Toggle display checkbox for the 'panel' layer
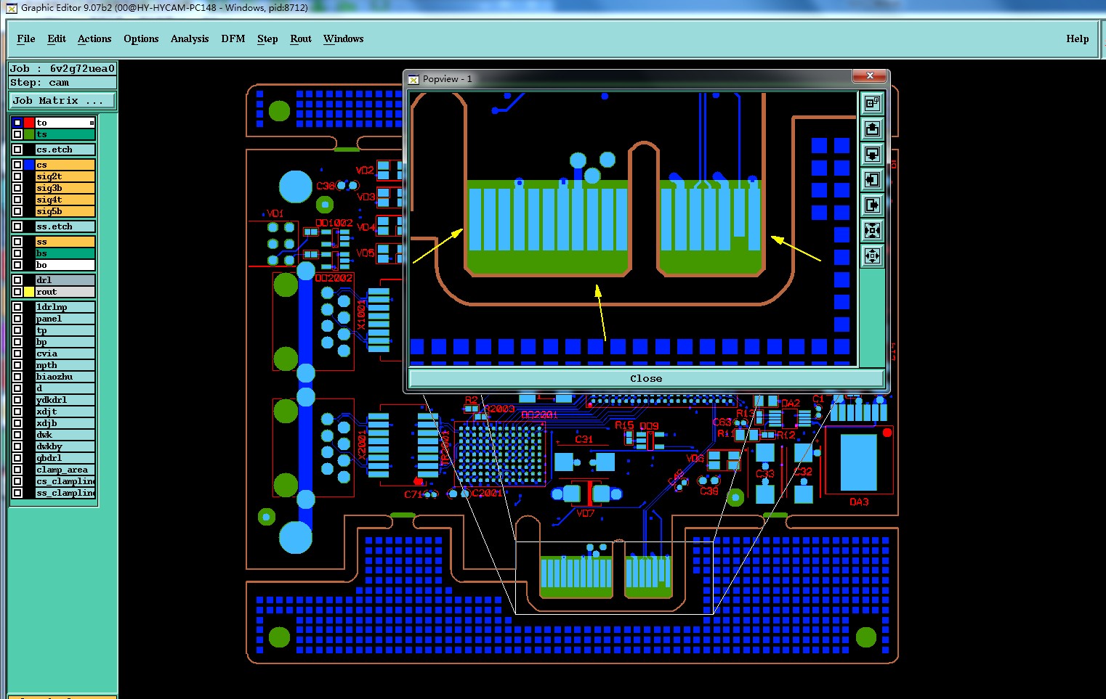This screenshot has width=1106, height=699. (x=17, y=319)
